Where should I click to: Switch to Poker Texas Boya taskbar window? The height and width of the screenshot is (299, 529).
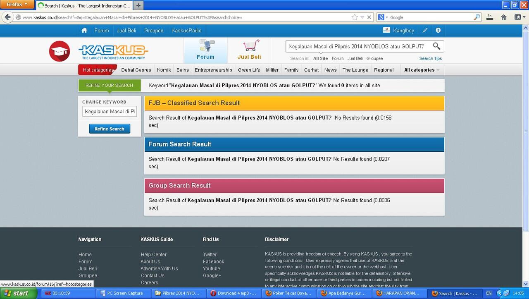(x=289, y=293)
